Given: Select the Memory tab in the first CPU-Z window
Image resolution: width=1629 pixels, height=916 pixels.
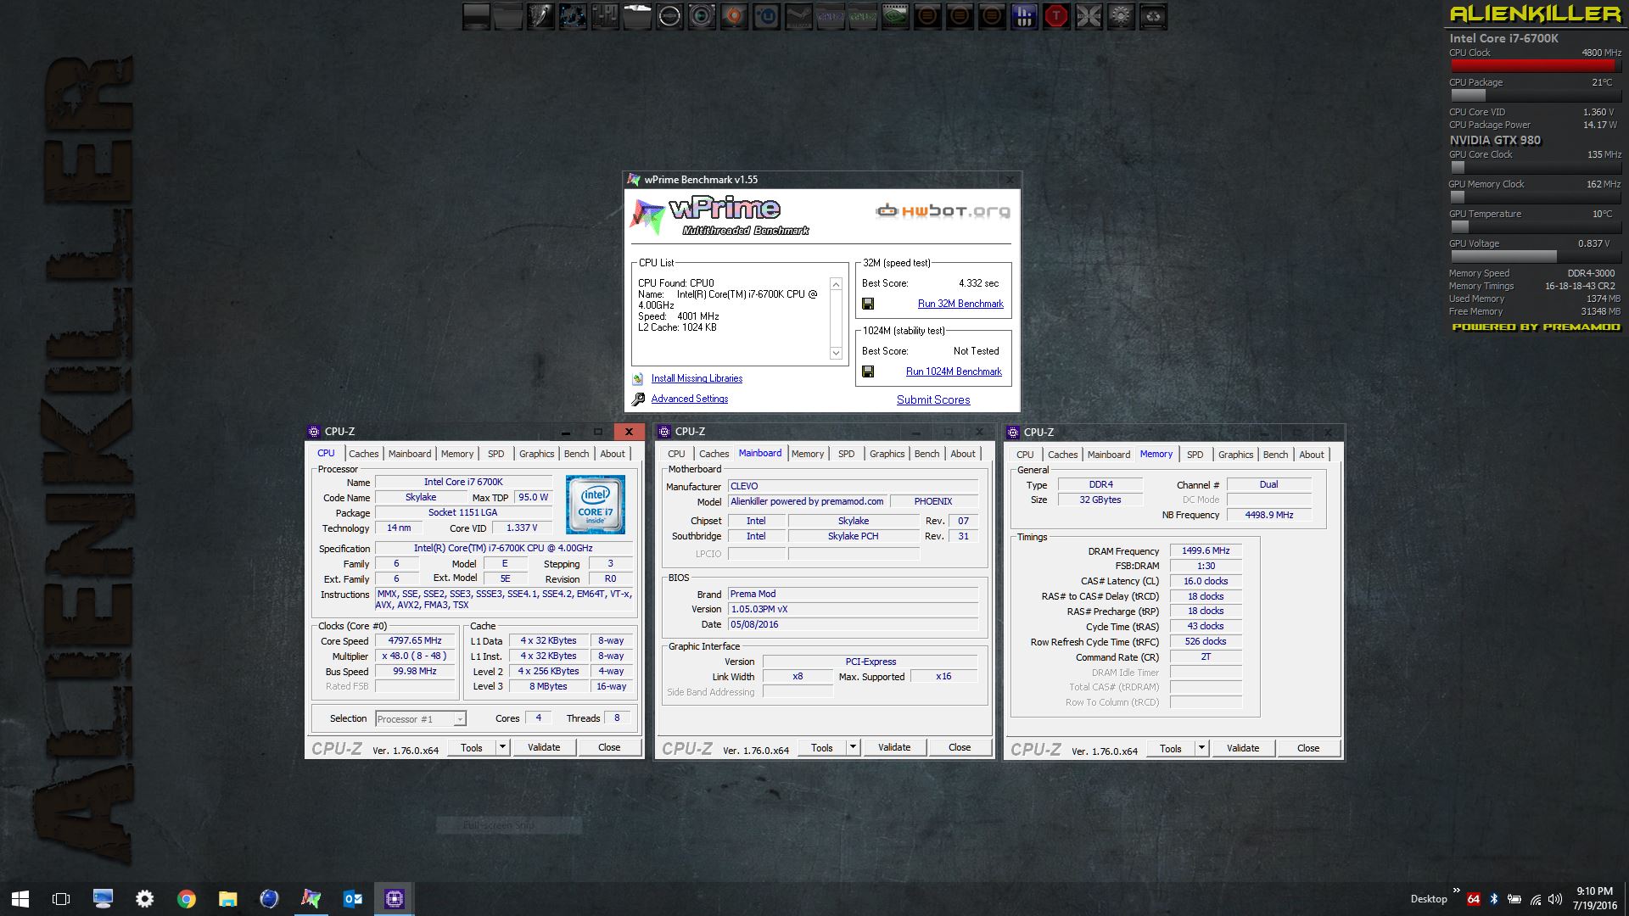Looking at the screenshot, I should point(456,454).
